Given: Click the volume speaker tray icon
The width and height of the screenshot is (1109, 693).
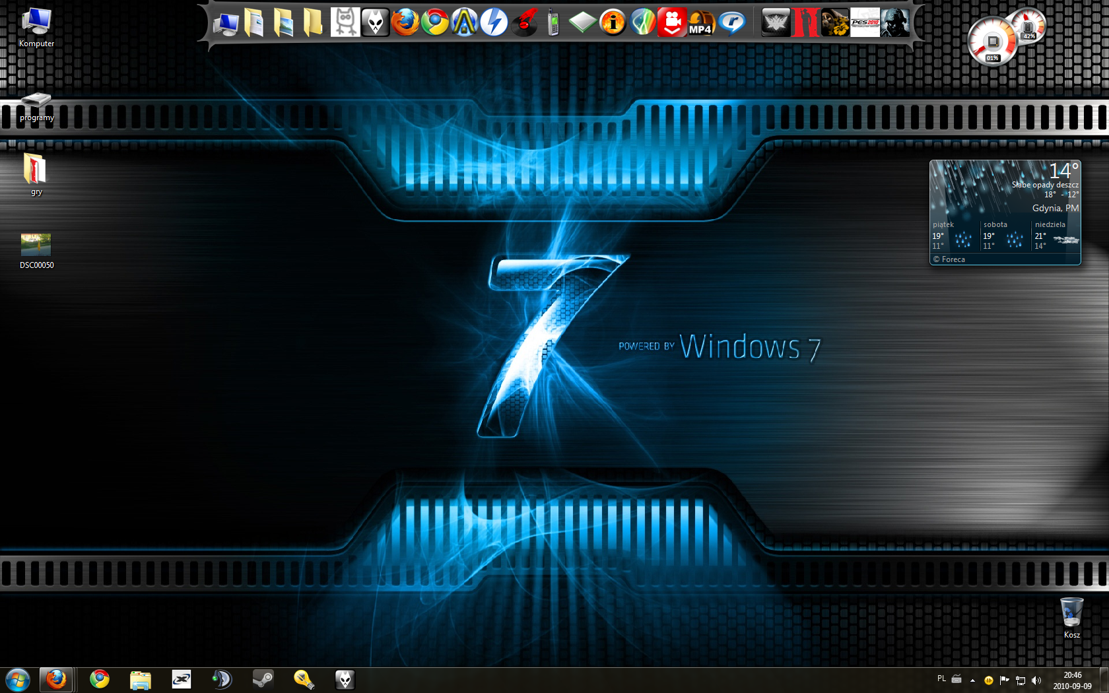Looking at the screenshot, I should [1036, 680].
